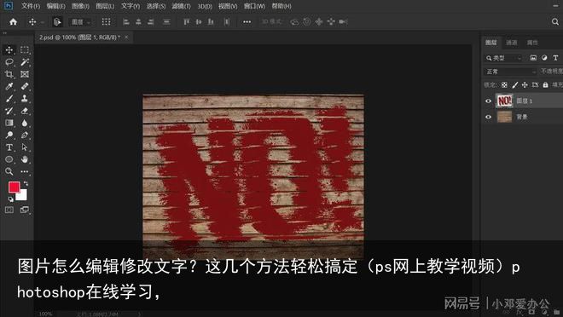
Task: Select the Eraser tool
Action: (25, 111)
